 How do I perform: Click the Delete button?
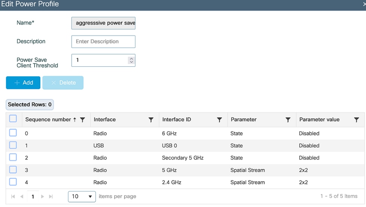coord(63,83)
